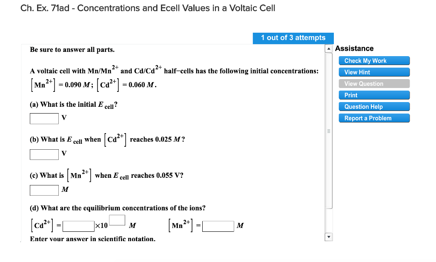Collapse the question panel using the top arrow
The height and width of the screenshot is (262, 436).
[328, 49]
